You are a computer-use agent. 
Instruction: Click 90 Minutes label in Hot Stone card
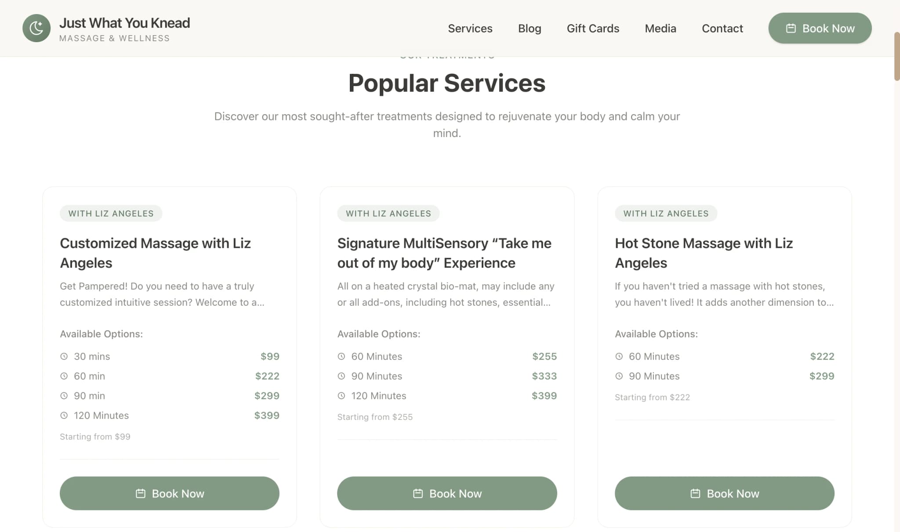pyautogui.click(x=654, y=376)
